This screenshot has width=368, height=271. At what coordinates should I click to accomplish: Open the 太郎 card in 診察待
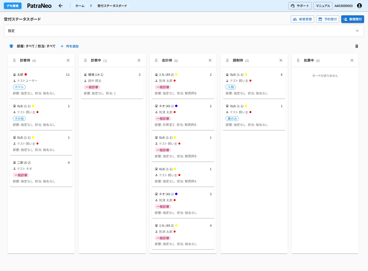[41, 84]
